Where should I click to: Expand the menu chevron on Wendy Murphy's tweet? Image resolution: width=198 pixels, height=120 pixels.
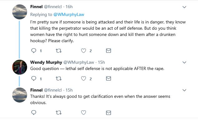(x=184, y=62)
